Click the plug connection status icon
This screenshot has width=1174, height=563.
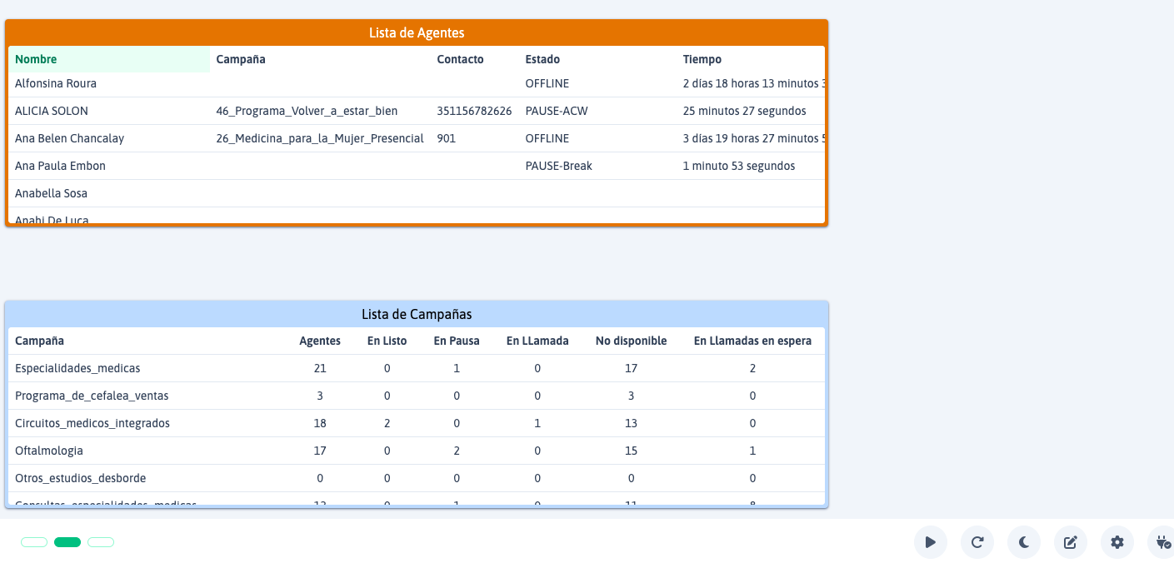(x=1163, y=542)
